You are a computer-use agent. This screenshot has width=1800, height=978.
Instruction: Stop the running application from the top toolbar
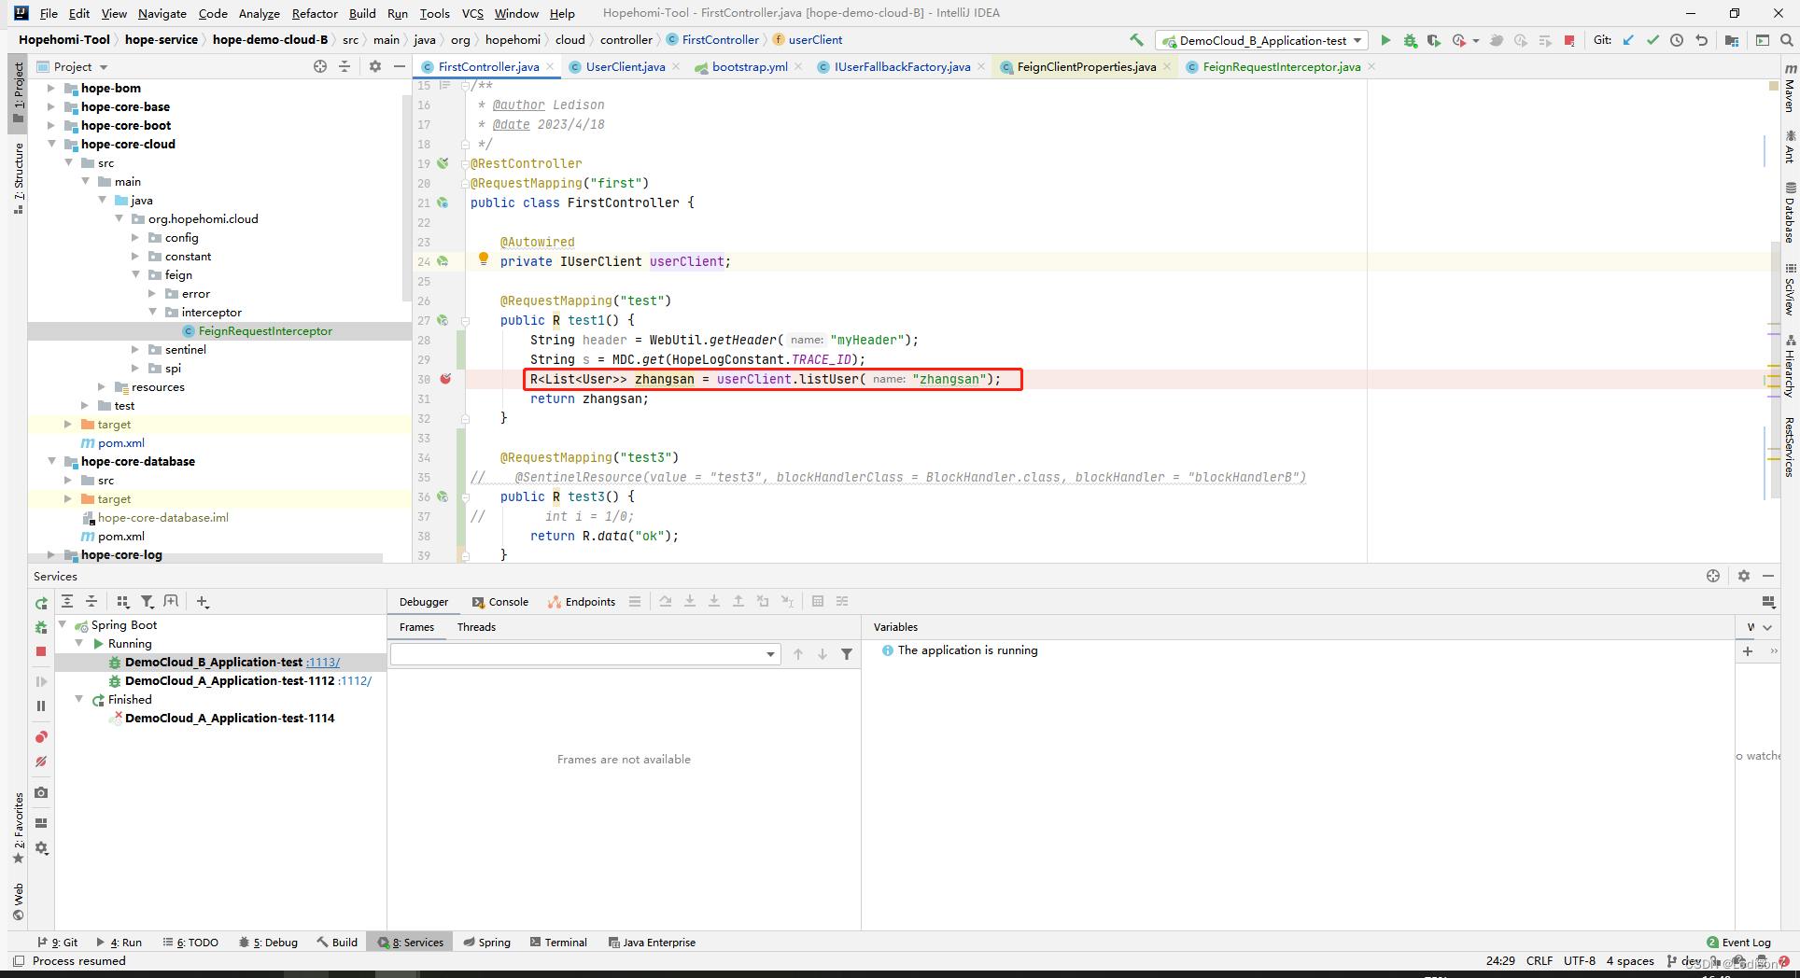(1569, 40)
